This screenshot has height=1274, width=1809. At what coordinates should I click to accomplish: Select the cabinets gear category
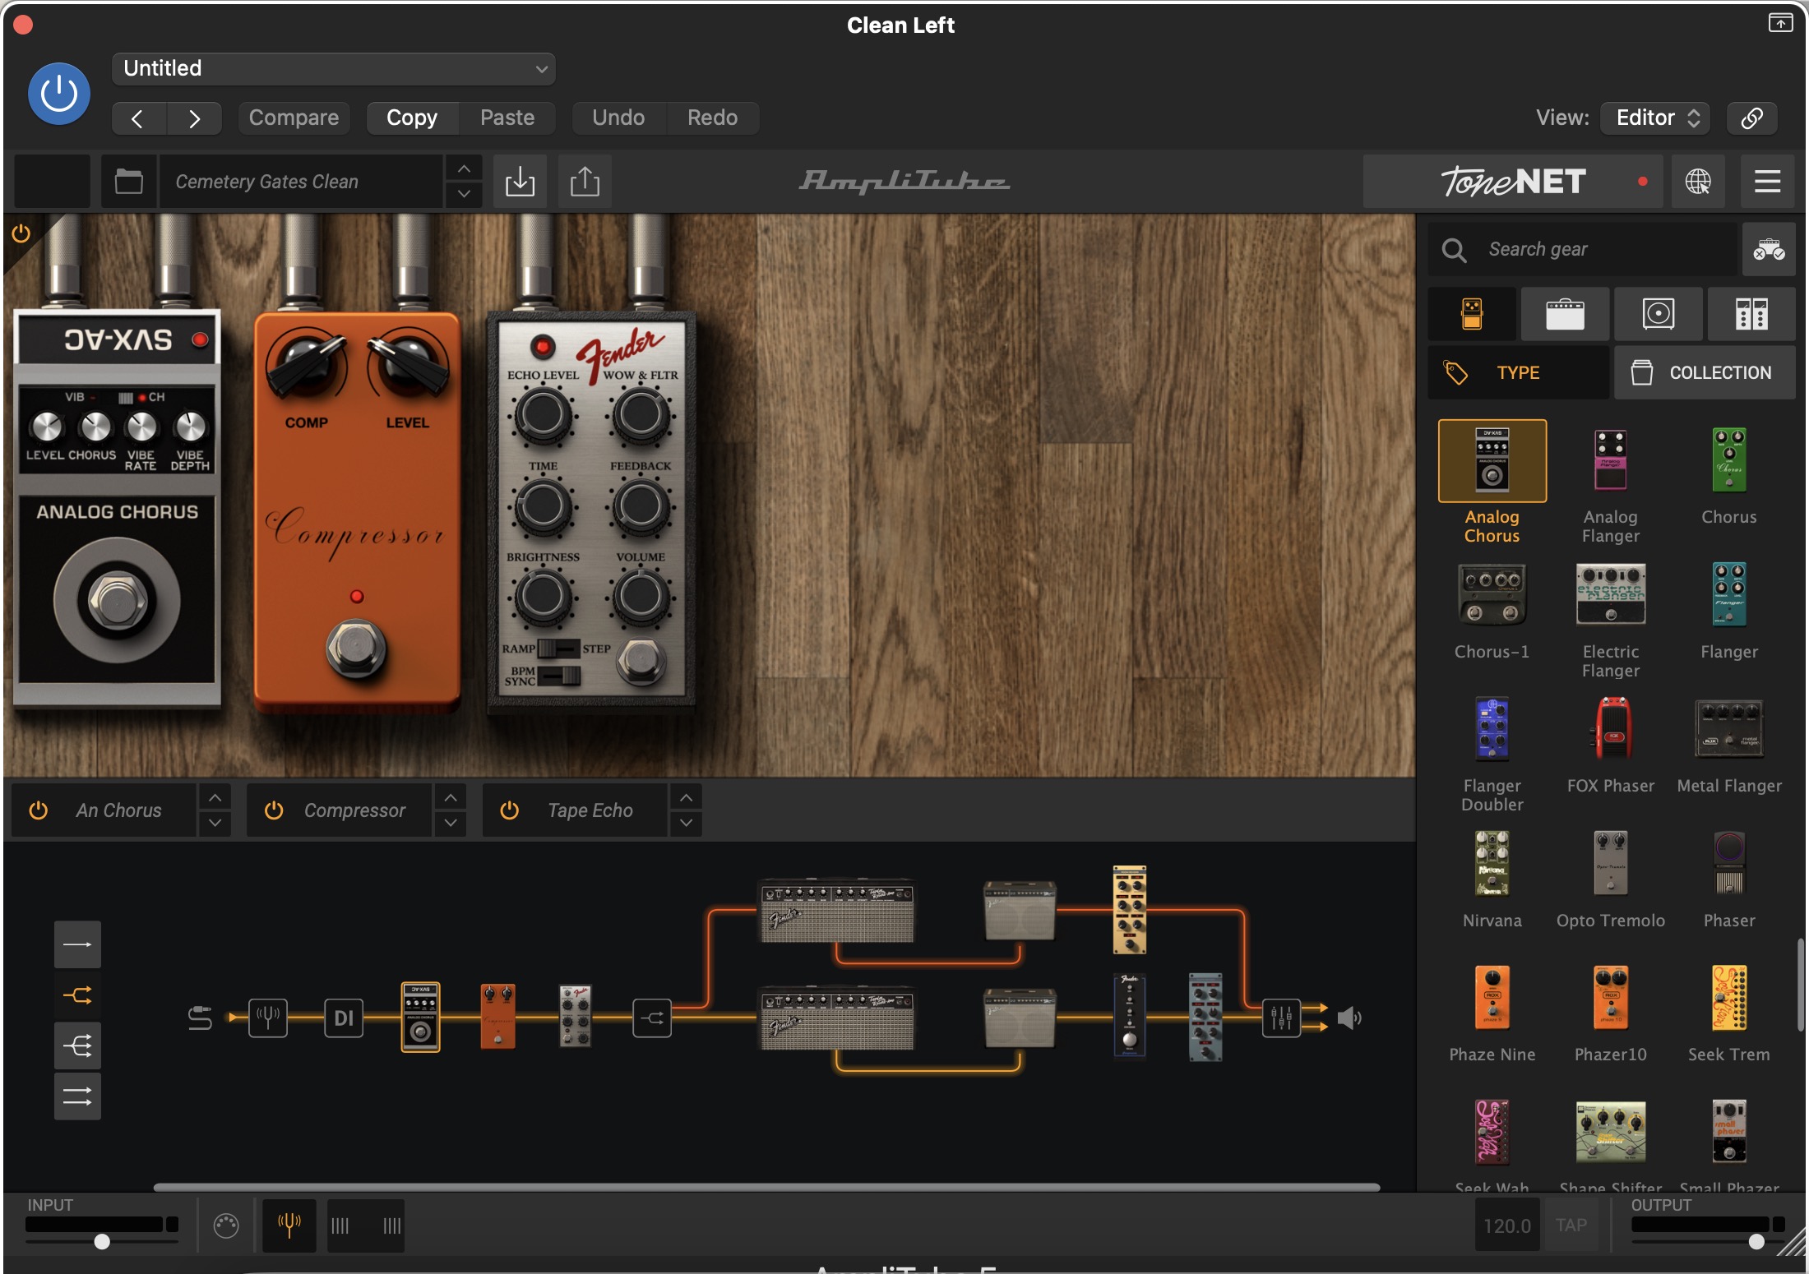1658,314
